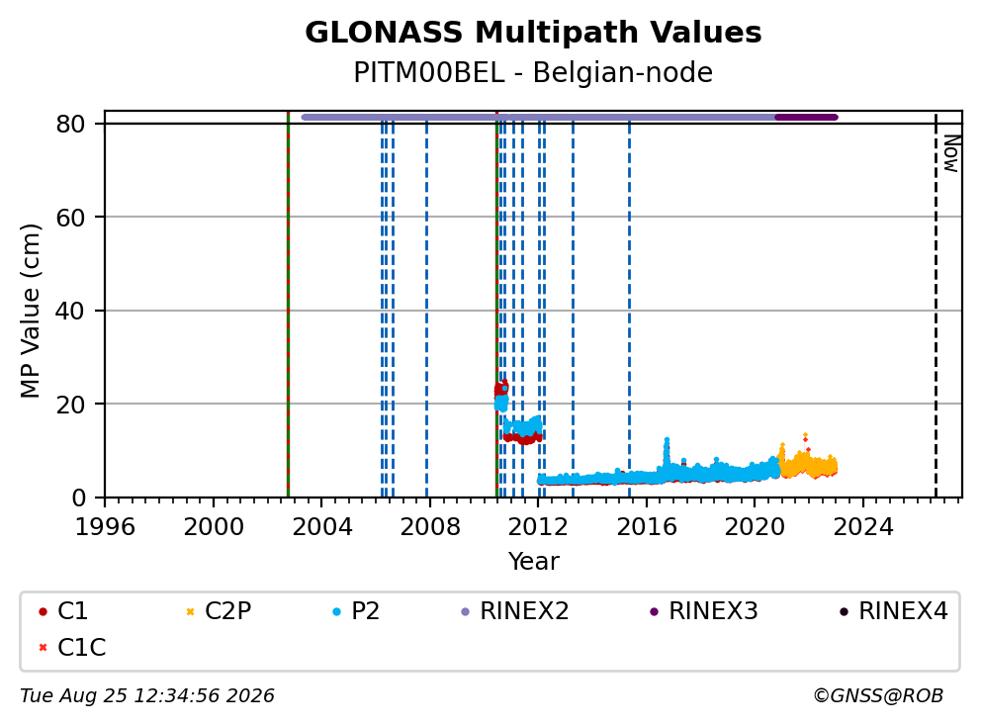The image size is (981, 726).
Task: Click the MP Value (cm) axis label
Action: (x=30, y=311)
